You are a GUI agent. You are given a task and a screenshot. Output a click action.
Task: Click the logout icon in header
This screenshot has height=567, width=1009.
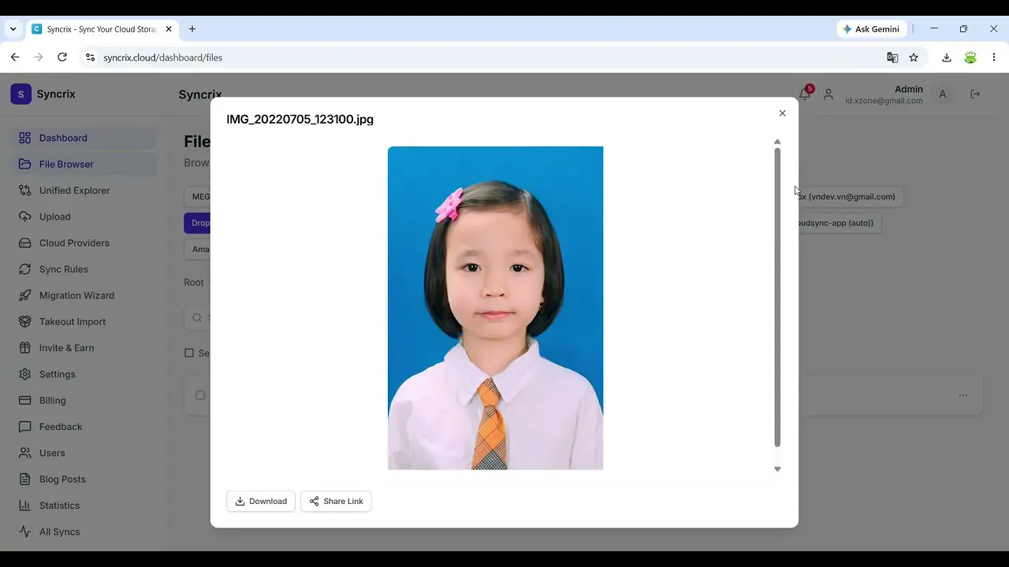[975, 94]
